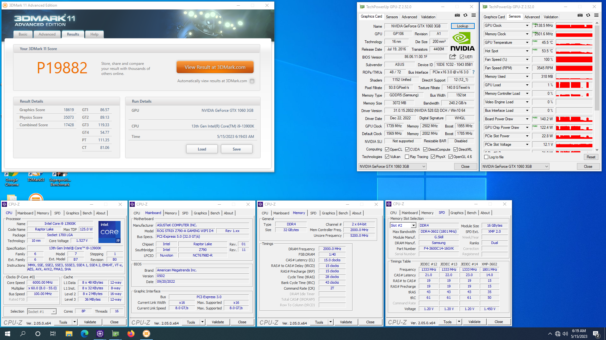This screenshot has height=340, width=606.
Task: Open Firefox from the taskbar
Action: point(131,334)
